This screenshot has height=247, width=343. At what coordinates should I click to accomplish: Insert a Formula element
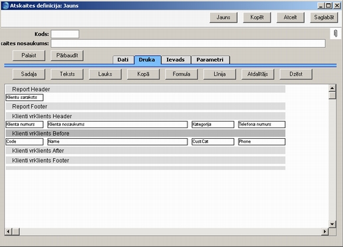(181, 74)
